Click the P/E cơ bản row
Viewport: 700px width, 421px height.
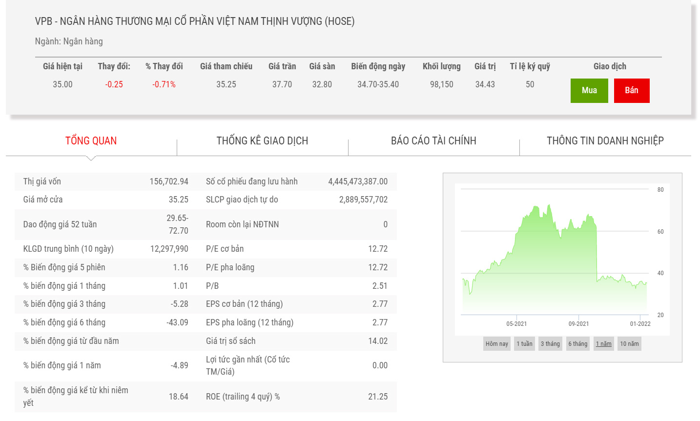click(x=296, y=249)
